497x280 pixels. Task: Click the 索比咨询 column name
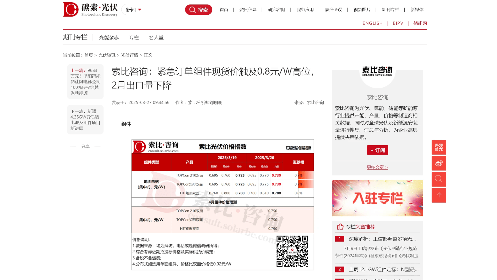[x=377, y=97]
